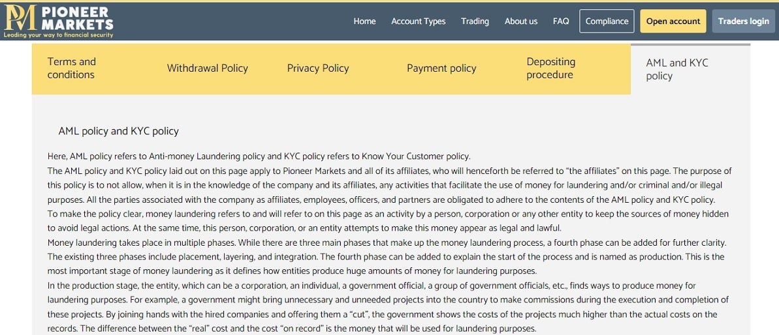Select the Privacy Policy tab

(x=318, y=68)
